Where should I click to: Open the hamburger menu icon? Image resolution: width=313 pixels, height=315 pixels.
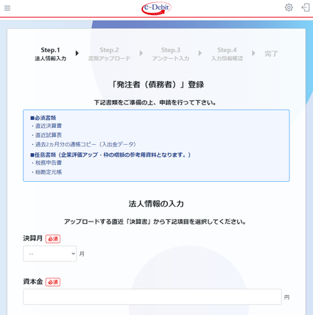[7, 8]
